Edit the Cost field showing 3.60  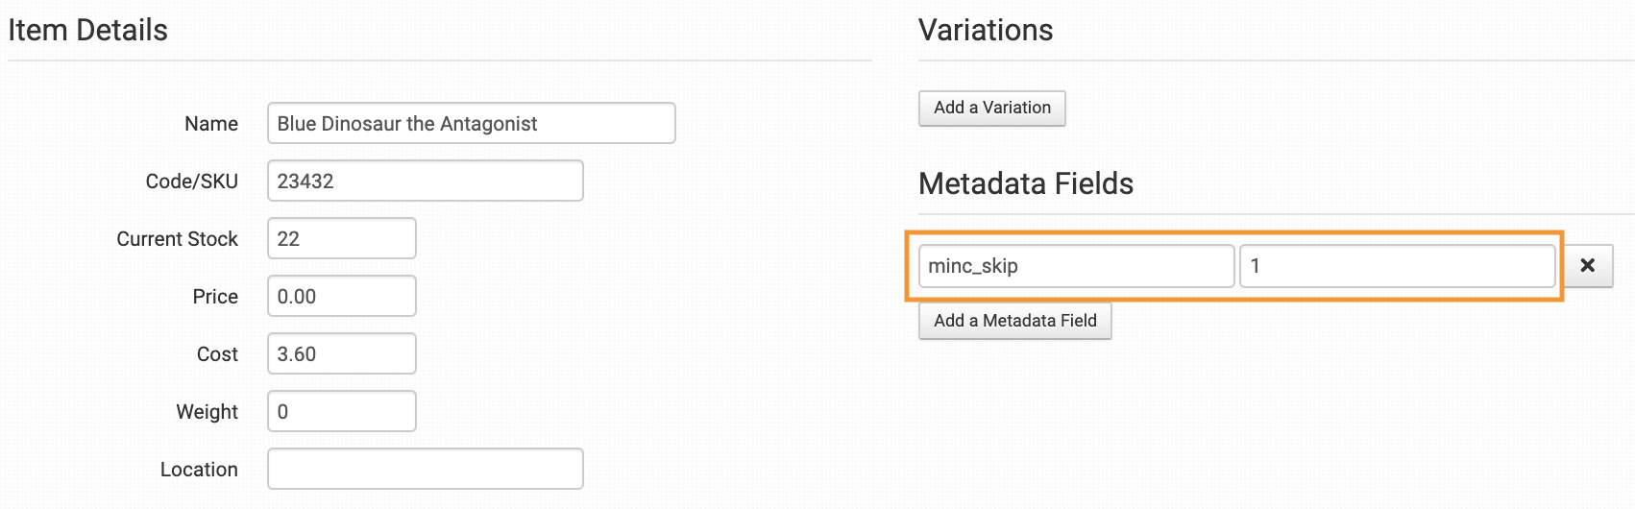tap(341, 354)
